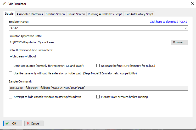Screen dimensions: 196x130
Task: Expand the Emulator Name dropdown arrow
Action: coord(186,28)
